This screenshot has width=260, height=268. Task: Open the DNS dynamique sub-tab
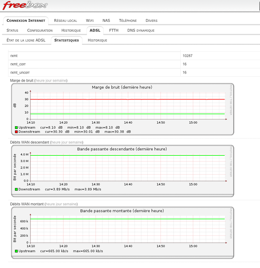point(141,30)
